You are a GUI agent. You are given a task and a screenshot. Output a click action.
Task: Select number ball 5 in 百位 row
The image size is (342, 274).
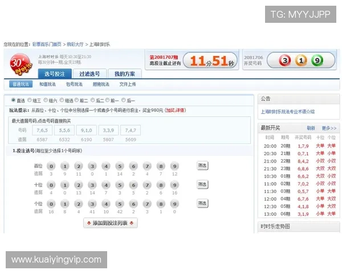pyautogui.click(x=120, y=166)
